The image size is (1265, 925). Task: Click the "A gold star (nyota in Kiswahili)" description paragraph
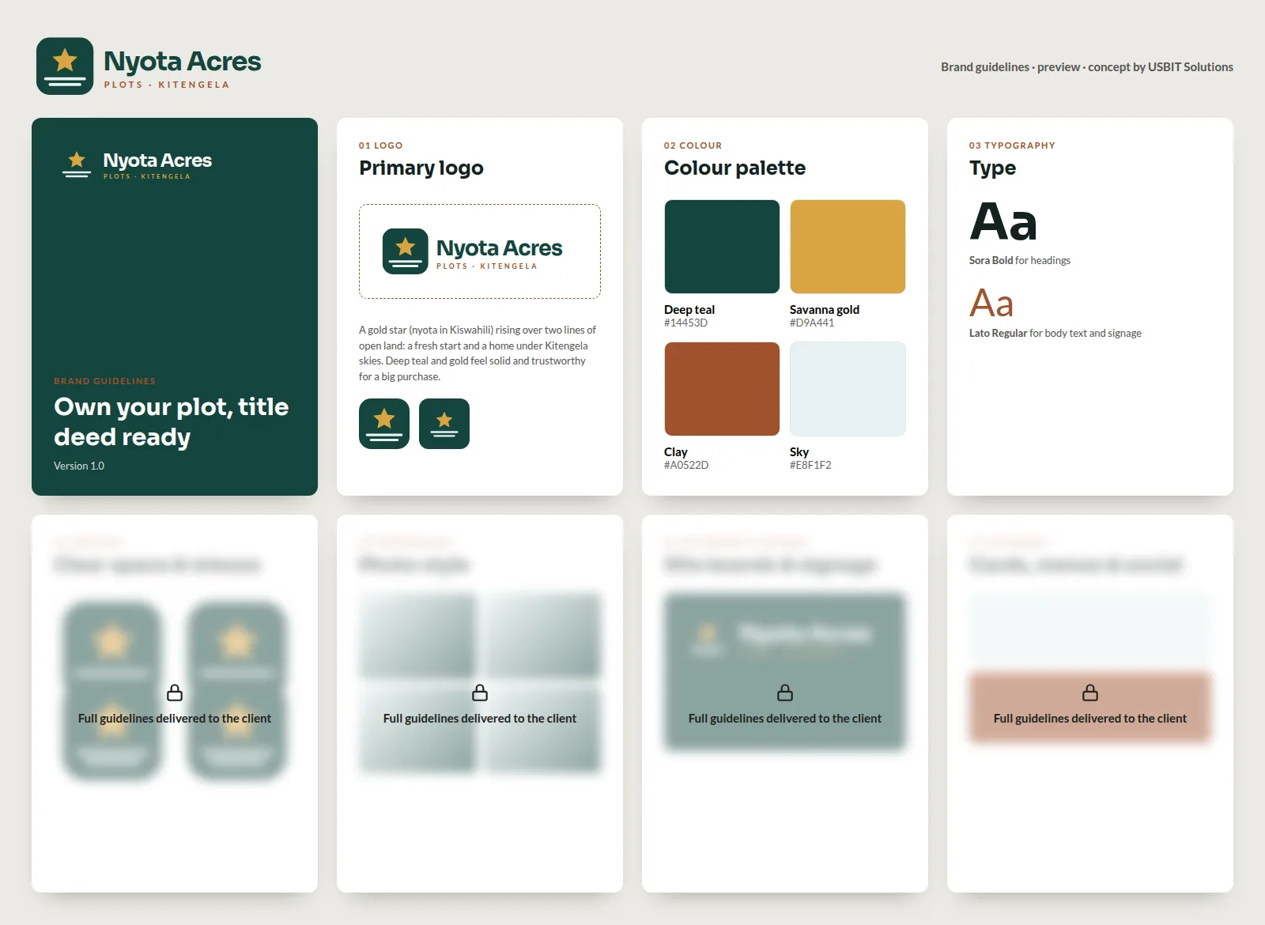[x=478, y=353]
